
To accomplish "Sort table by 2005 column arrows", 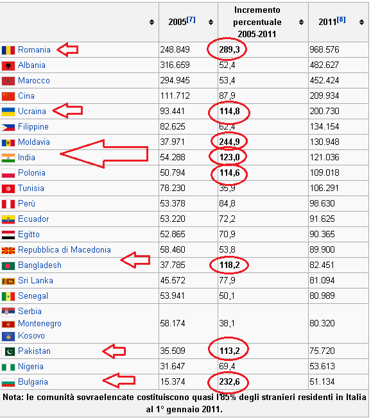I will (x=211, y=22).
